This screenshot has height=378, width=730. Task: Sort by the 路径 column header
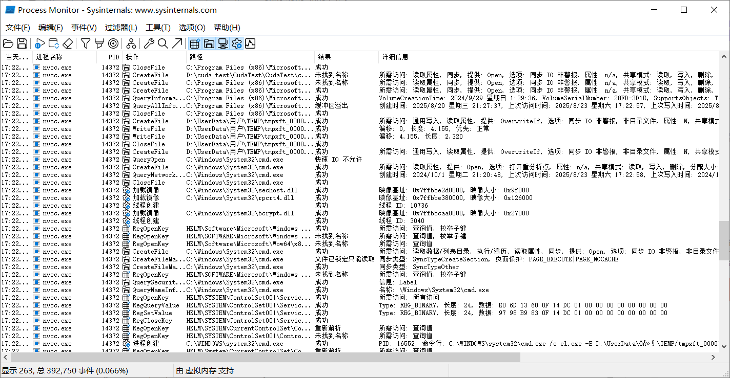[251, 57]
